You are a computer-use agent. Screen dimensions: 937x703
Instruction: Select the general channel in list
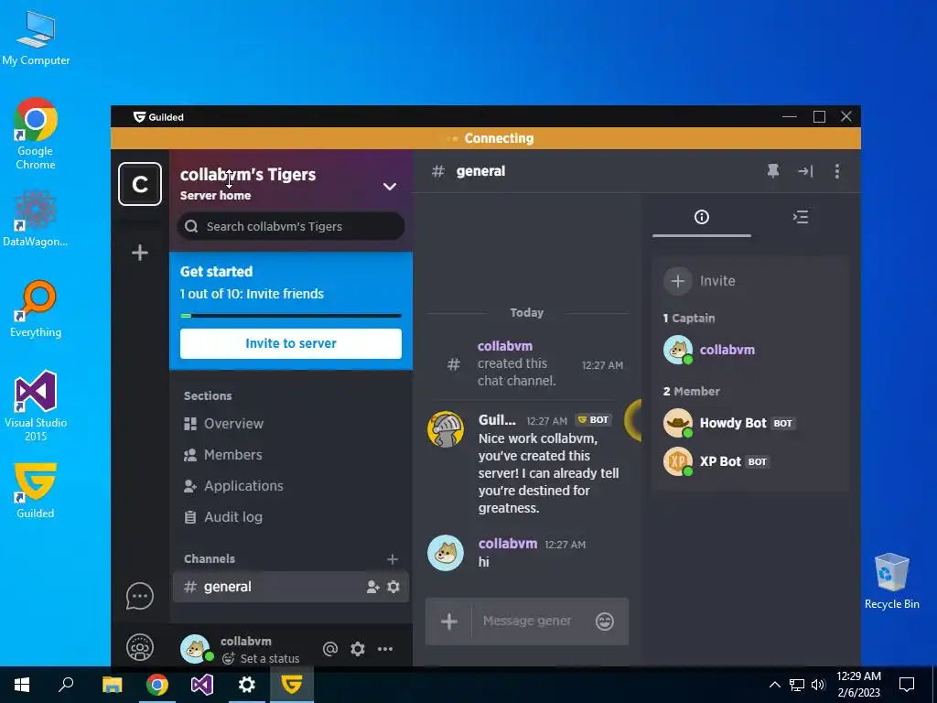click(291, 587)
